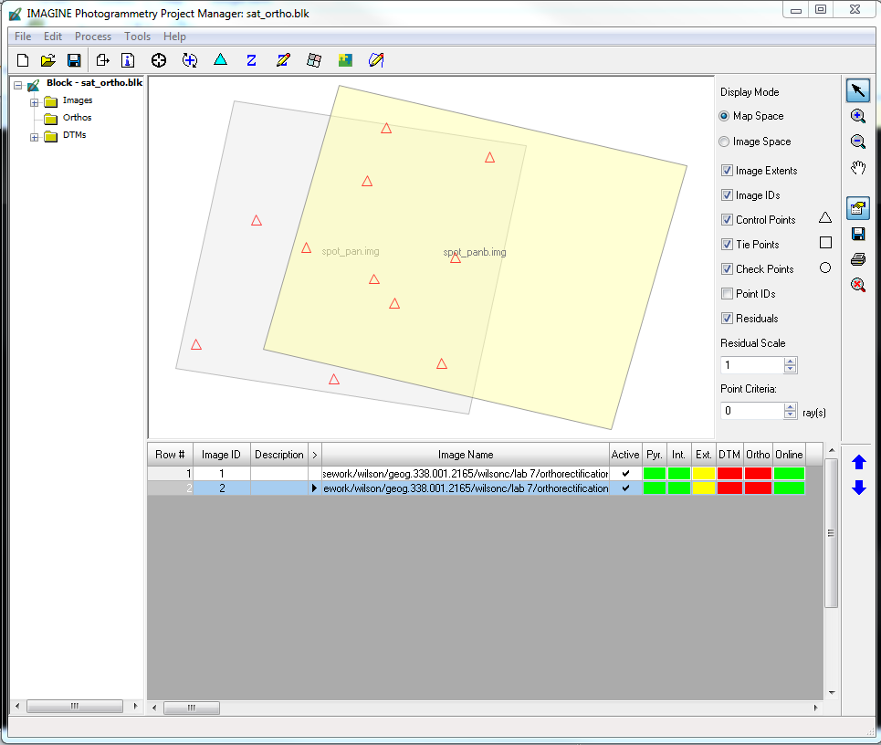This screenshot has width=881, height=745.
Task: Select the arrow pointer tool
Action: (858, 90)
